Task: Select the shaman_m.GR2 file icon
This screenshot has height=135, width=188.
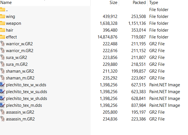Action: (x=3, y=78)
